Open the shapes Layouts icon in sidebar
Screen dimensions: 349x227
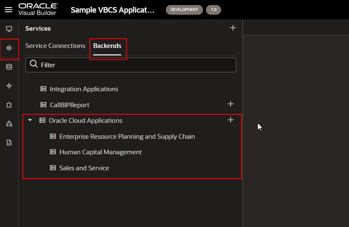click(9, 124)
